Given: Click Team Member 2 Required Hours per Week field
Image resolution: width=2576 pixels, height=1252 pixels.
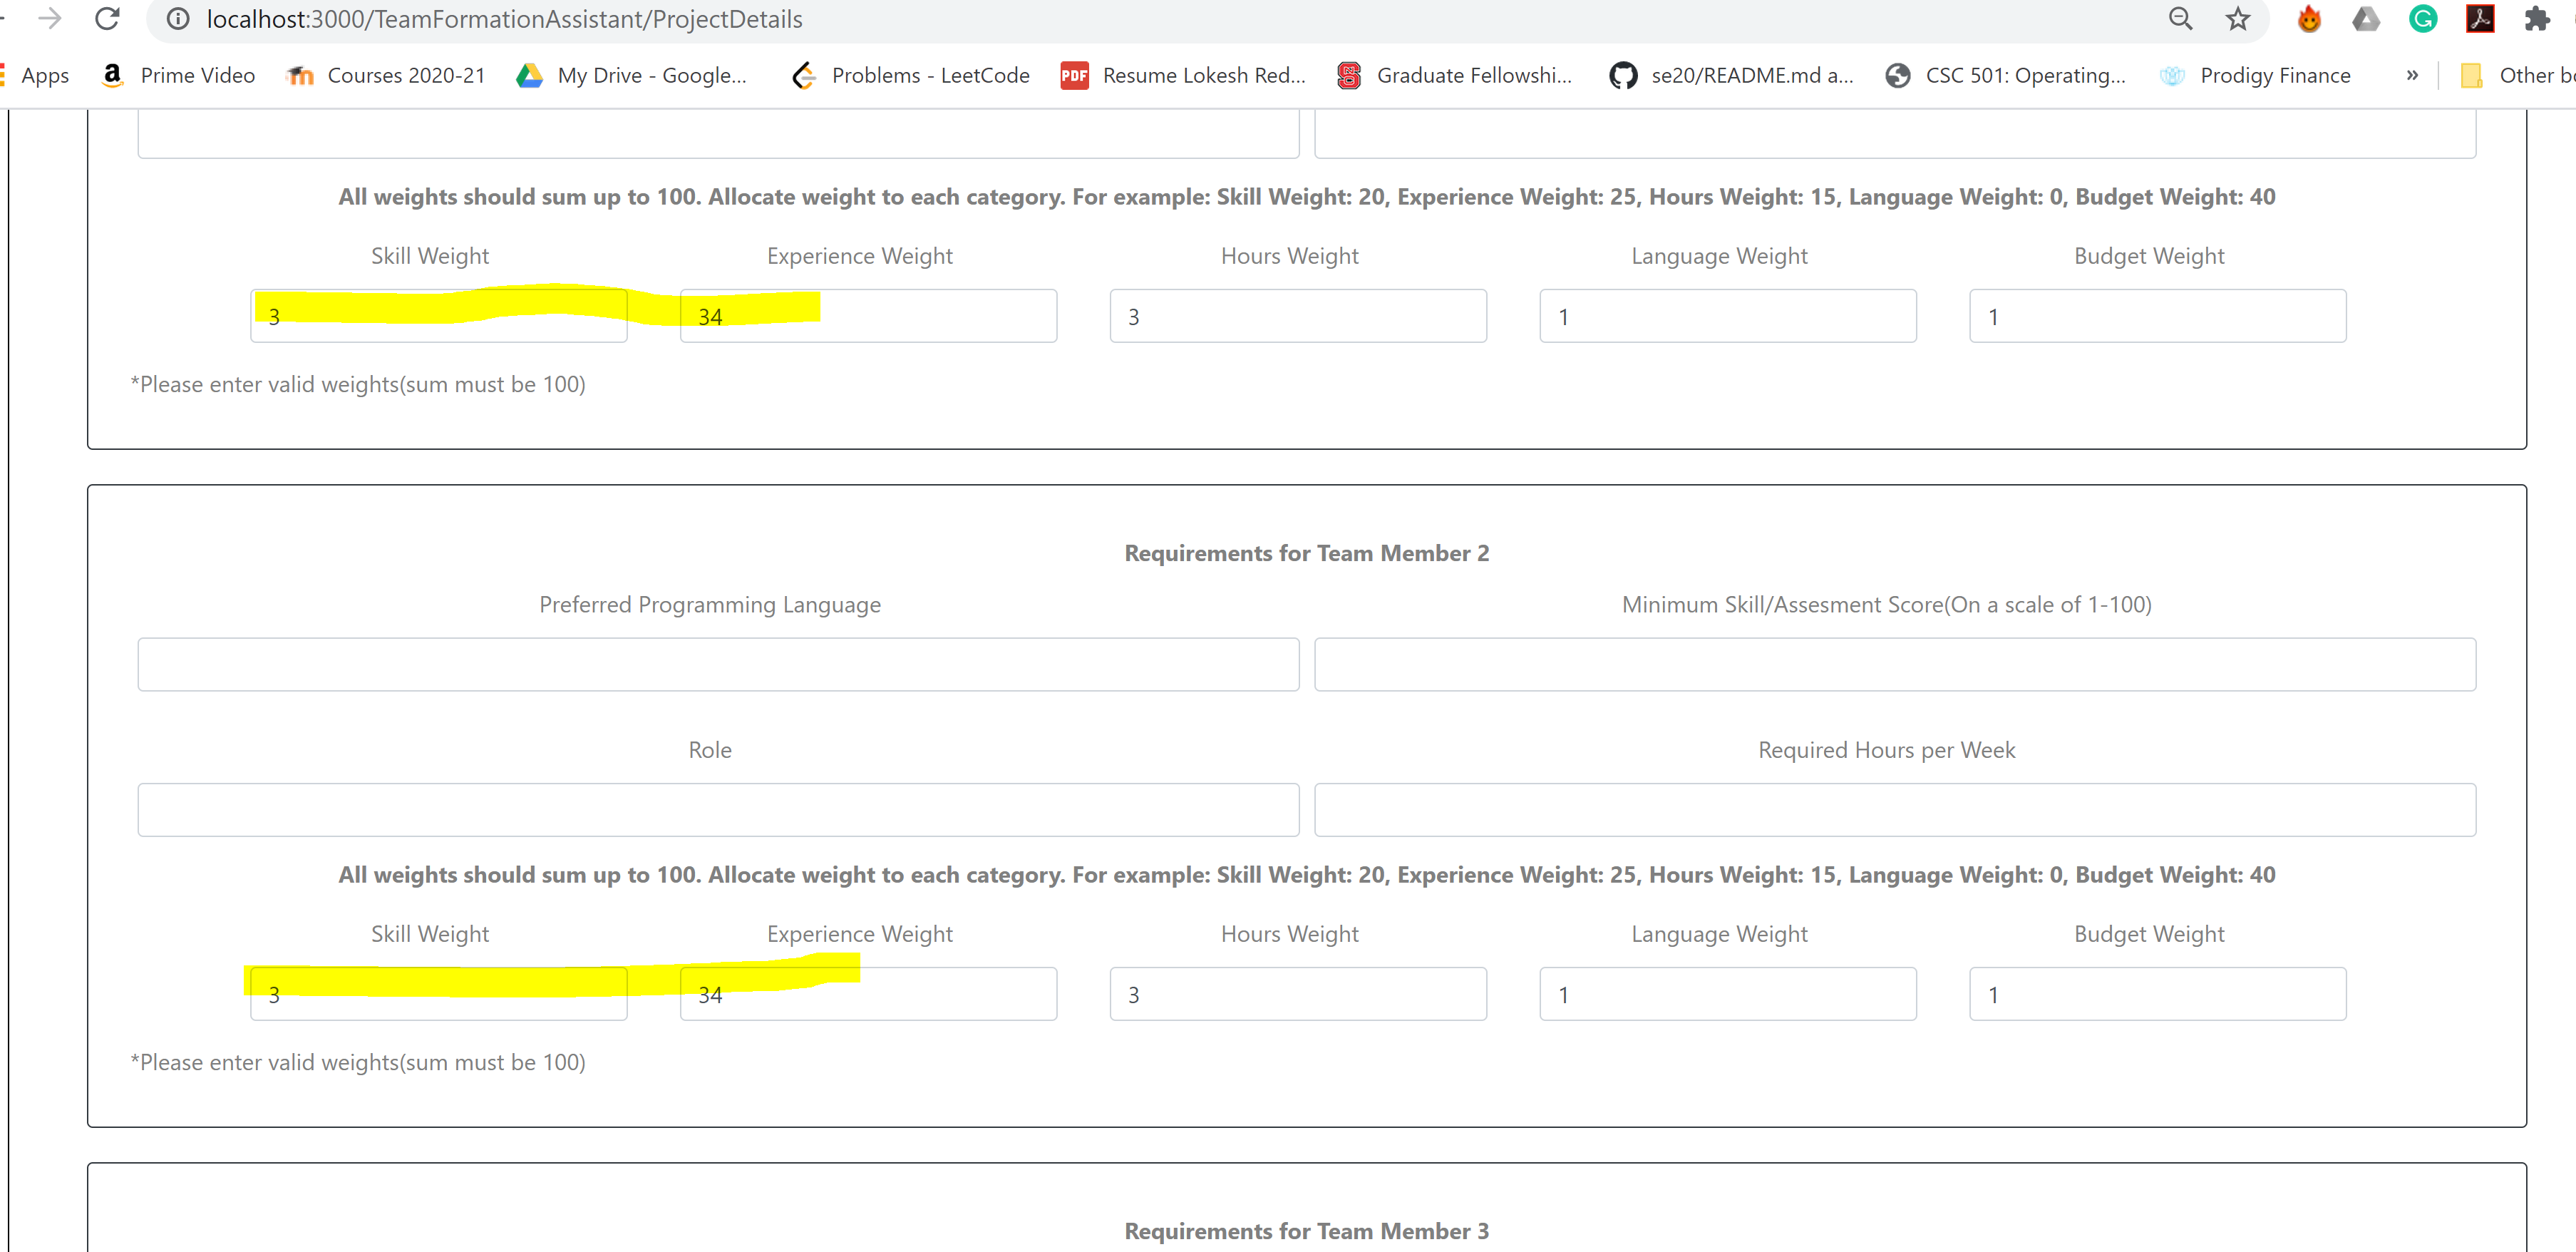Looking at the screenshot, I should pos(1894,809).
